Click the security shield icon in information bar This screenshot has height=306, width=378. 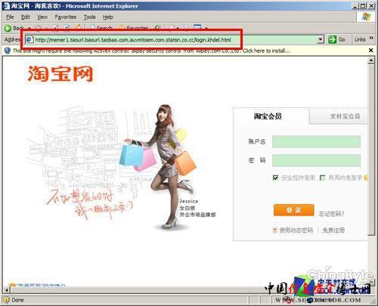pyautogui.click(x=8, y=51)
